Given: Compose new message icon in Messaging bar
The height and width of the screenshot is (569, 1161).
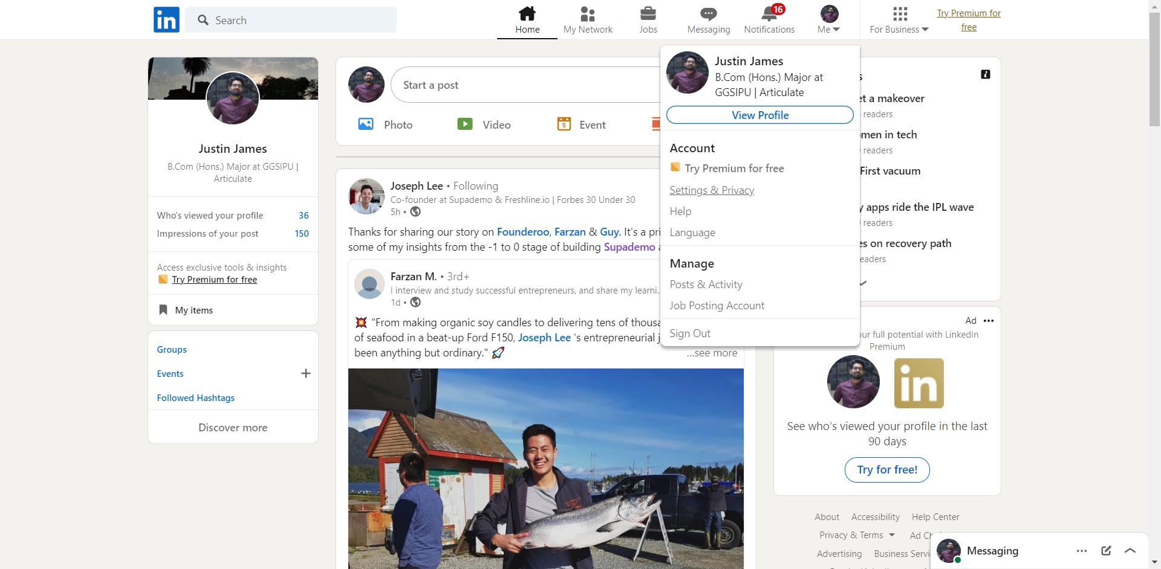Looking at the screenshot, I should 1106,550.
